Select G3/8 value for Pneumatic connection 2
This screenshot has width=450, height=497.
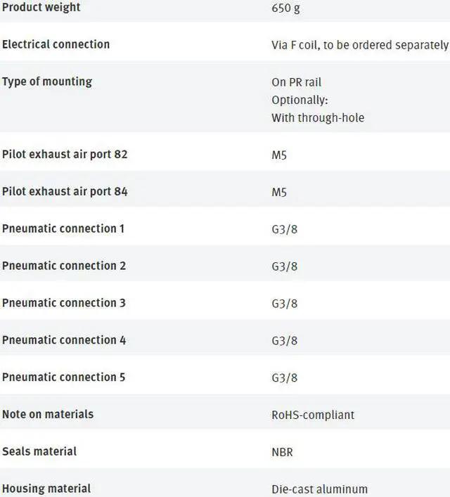point(285,266)
